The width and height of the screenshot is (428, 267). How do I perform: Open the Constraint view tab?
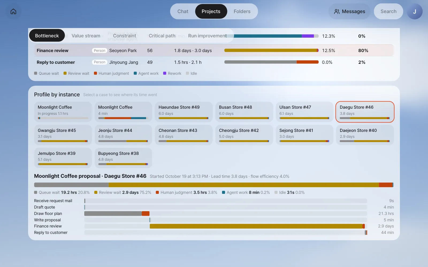click(x=124, y=36)
